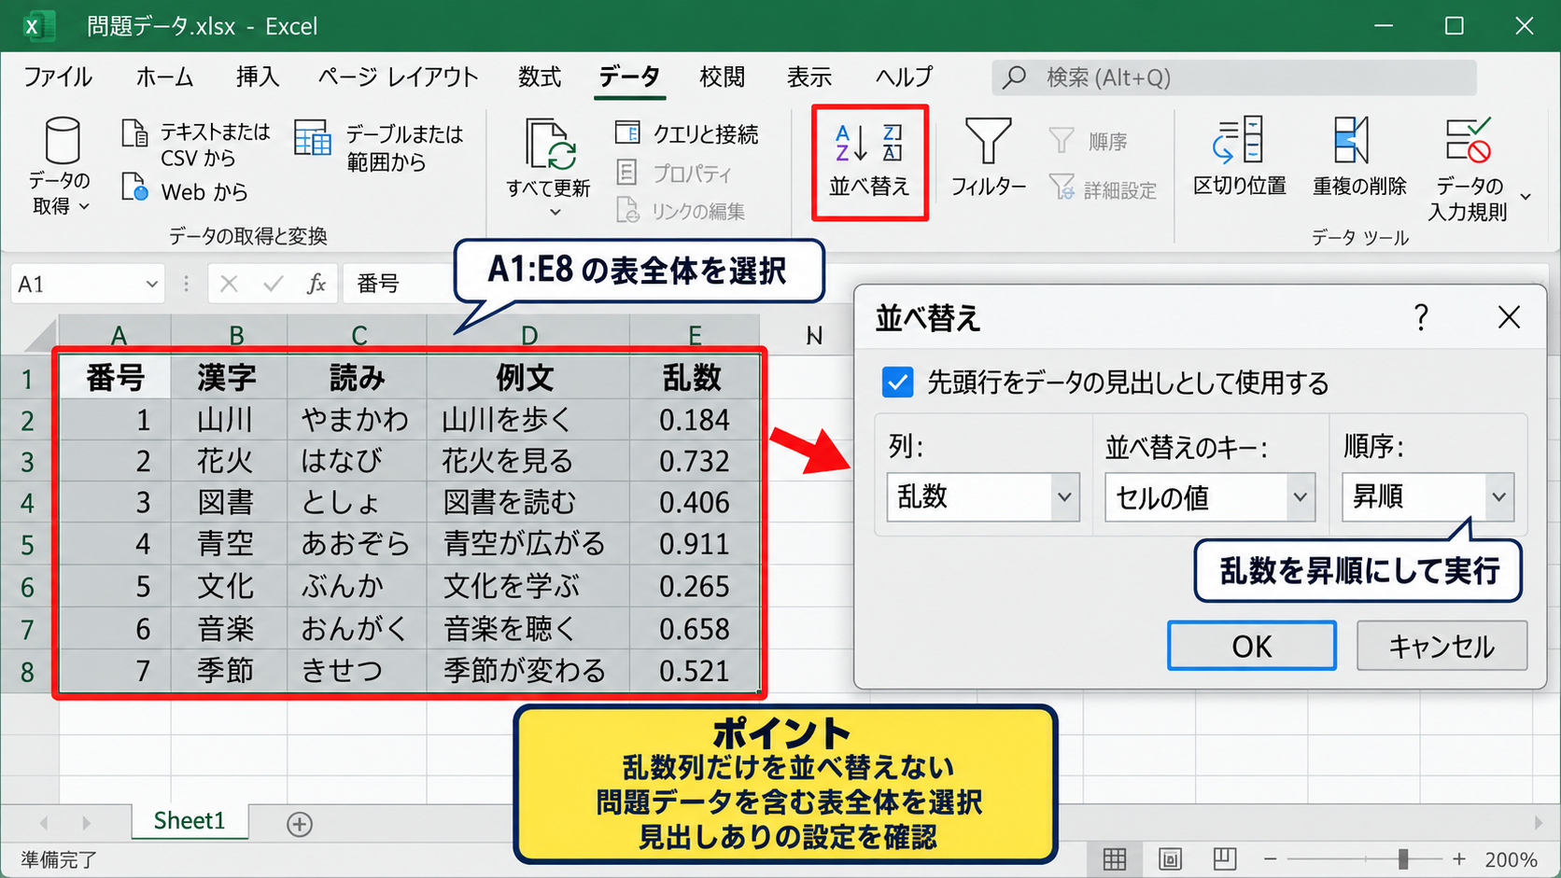Image resolution: width=1561 pixels, height=878 pixels.
Task: Click テキストまたは CSV から icon
Action: point(134,133)
